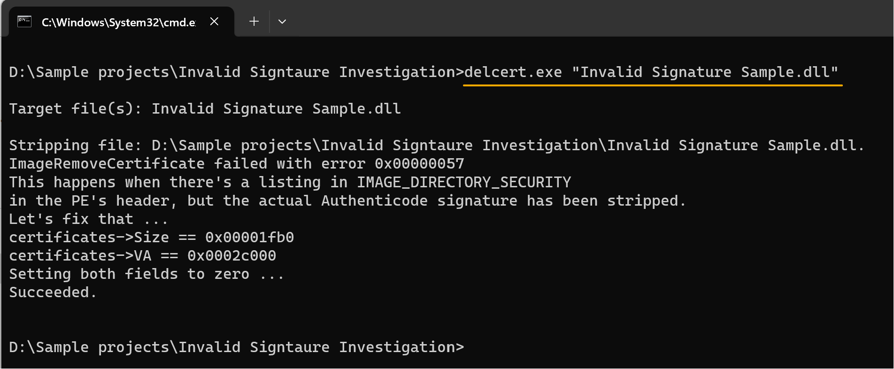Select the Target file(s) output text

[204, 108]
